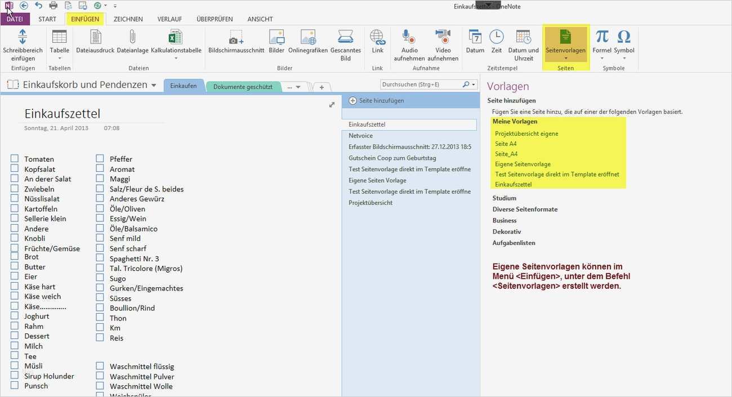Select the Netvoice page in the page list
This screenshot has height=397, width=732.
point(360,135)
